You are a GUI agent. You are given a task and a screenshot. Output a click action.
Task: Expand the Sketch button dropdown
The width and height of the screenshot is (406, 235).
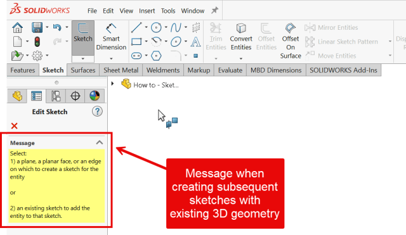(x=83, y=59)
